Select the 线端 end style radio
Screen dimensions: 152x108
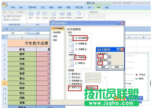pyautogui.click(x=76, y=63)
